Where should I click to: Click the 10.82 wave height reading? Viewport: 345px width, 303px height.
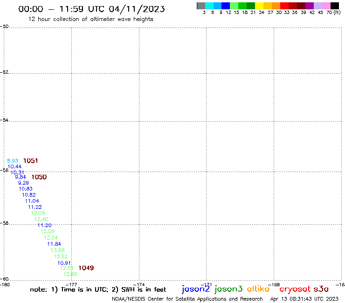coord(29,195)
